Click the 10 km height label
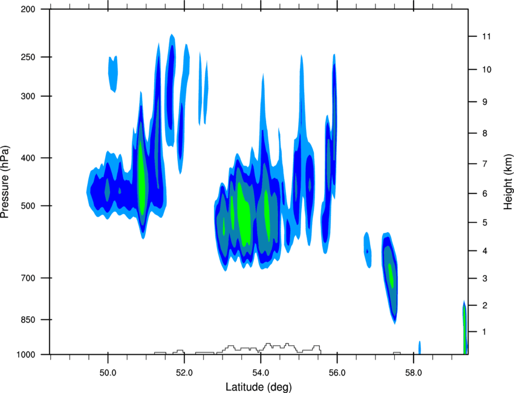 487,70
